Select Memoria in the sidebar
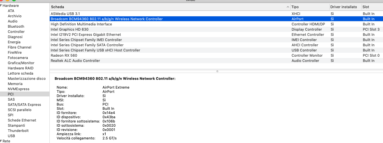Screen dimensions: 383x143 click(x=15, y=84)
